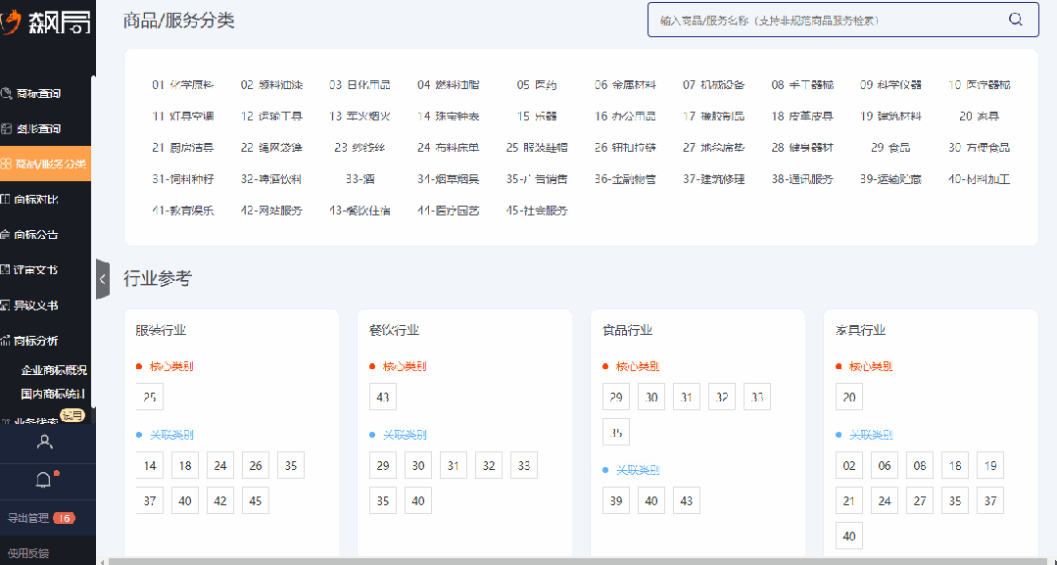Click related class 32 in 餐饮行业 card
The width and height of the screenshot is (1057, 565).
click(x=489, y=465)
